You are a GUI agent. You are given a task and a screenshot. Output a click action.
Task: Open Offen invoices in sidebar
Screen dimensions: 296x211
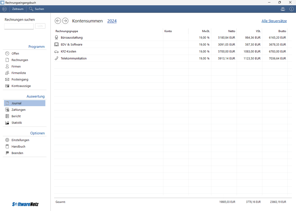click(x=15, y=54)
